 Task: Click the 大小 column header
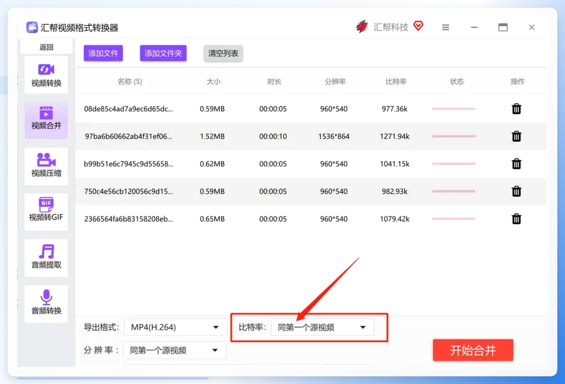pyautogui.click(x=213, y=81)
